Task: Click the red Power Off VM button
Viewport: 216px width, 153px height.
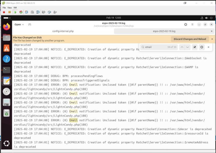Action: (4, 12)
